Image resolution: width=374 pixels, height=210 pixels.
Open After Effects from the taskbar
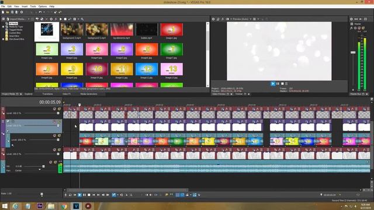click(40, 206)
